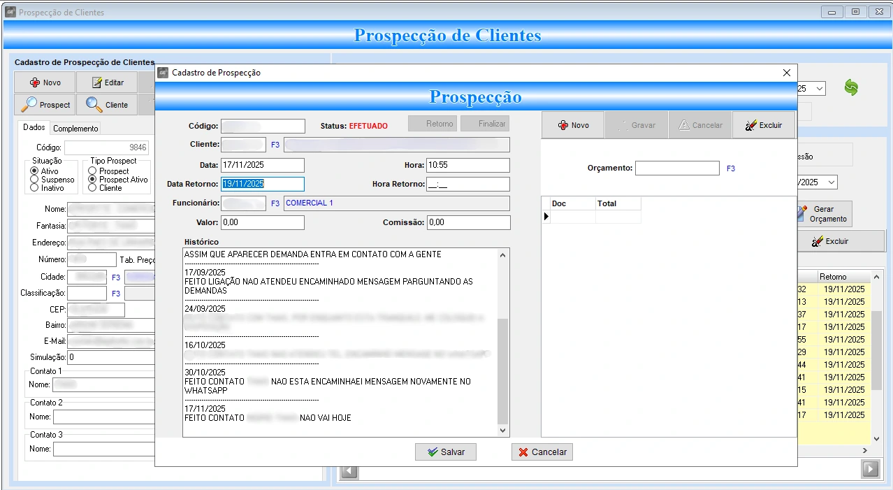Select Cliente in Tipo Prospect group
This screenshot has width=893, height=490.
(92, 188)
